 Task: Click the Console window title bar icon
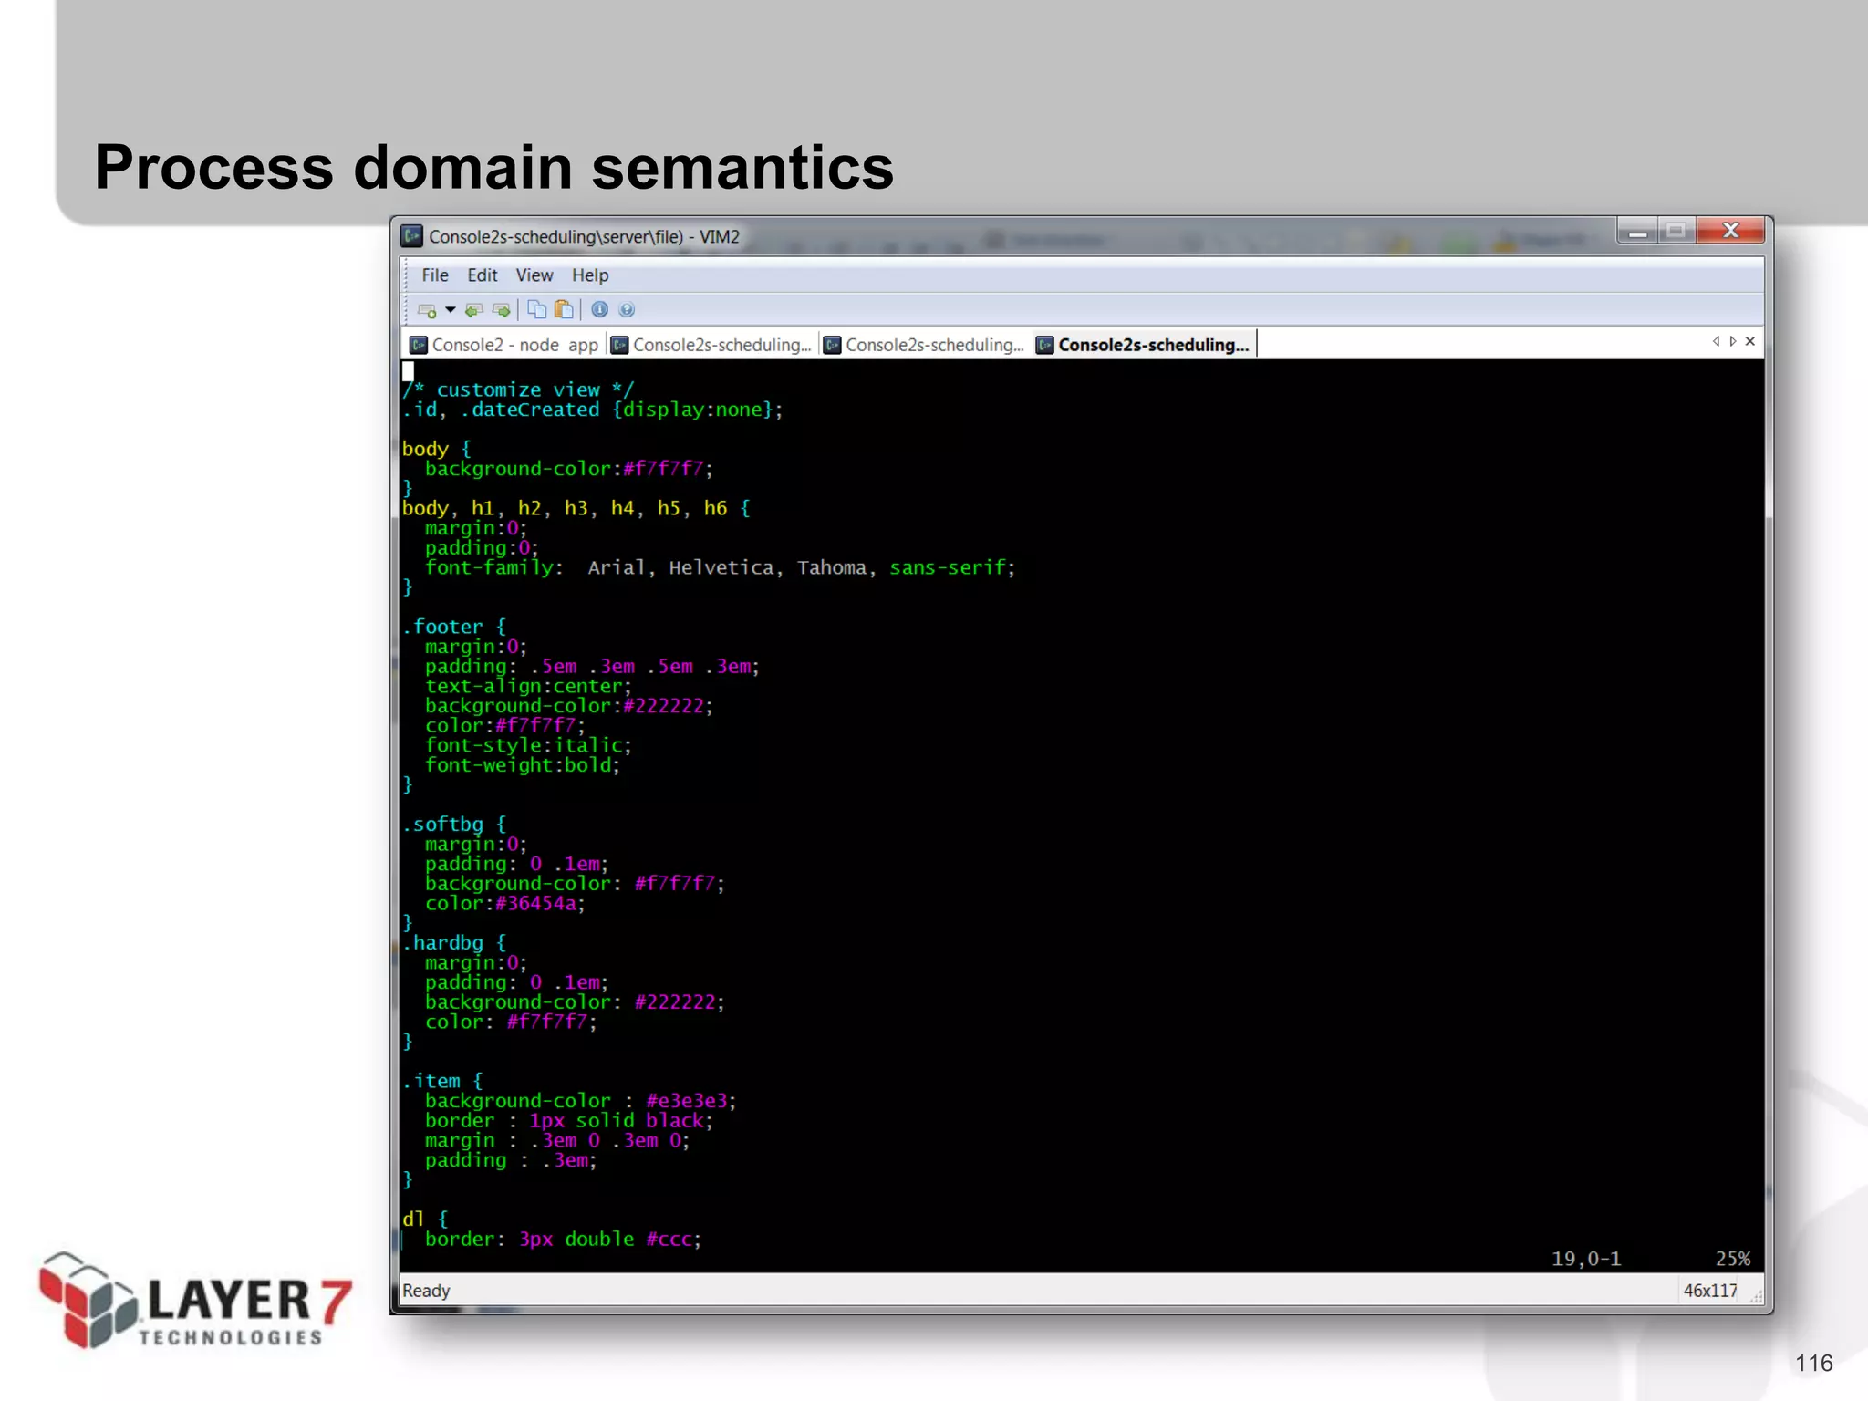[x=412, y=236]
